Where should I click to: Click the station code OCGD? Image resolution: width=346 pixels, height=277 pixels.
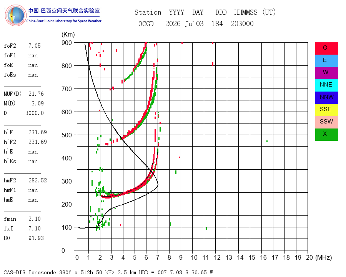tap(146, 23)
